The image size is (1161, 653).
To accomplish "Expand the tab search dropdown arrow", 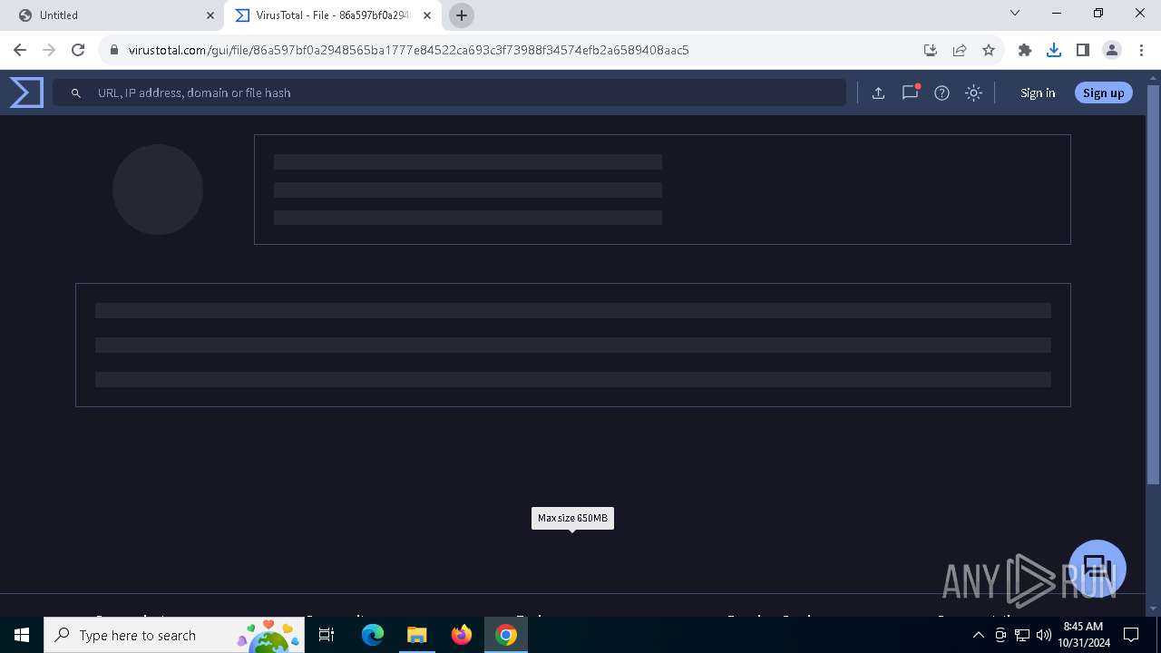I will click(x=1015, y=14).
